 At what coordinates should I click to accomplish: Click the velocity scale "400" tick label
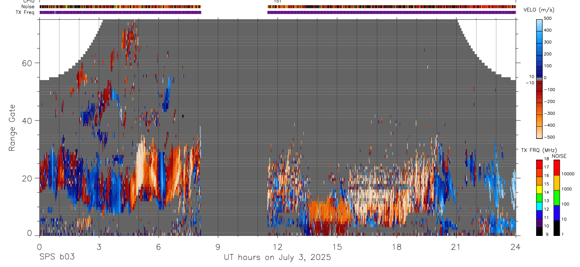pos(548,30)
